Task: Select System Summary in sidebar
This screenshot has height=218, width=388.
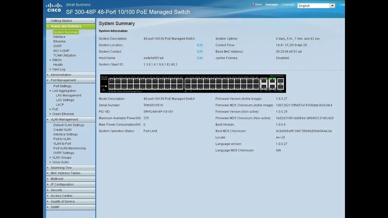Action: [66, 32]
